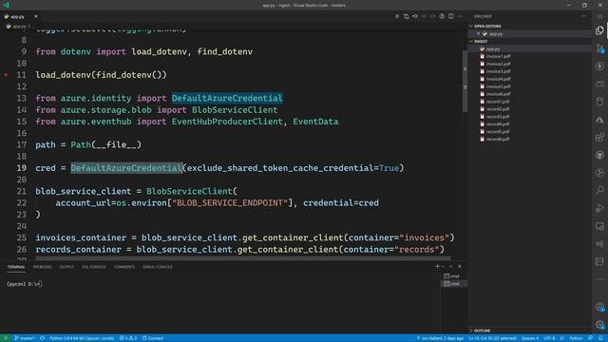This screenshot has height=342, width=608.
Task: Open record6.pdf in the Explorer tree
Action: [498, 139]
